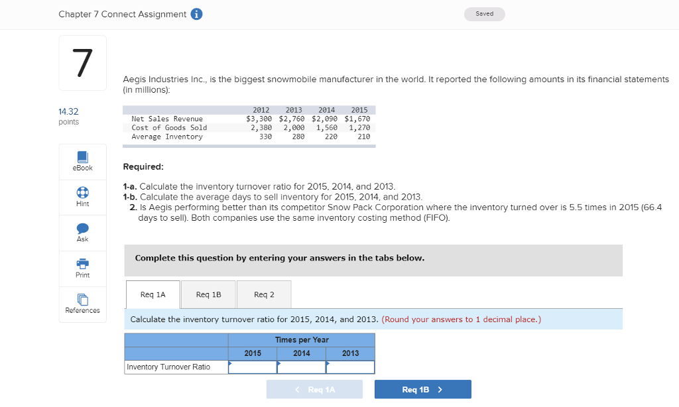Select the 2015 turnover ratio input cell
This screenshot has width=679, height=407.
click(253, 366)
